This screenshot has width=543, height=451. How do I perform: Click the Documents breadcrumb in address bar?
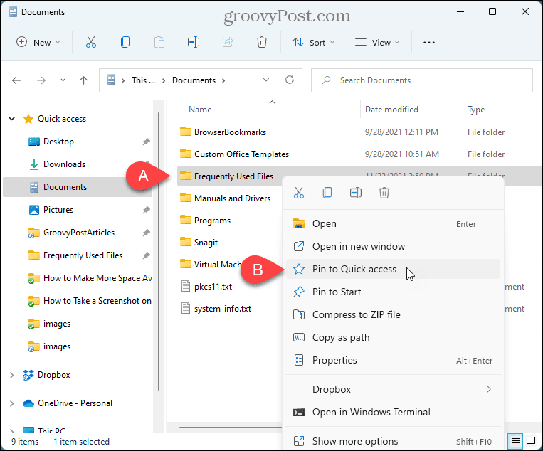[194, 80]
